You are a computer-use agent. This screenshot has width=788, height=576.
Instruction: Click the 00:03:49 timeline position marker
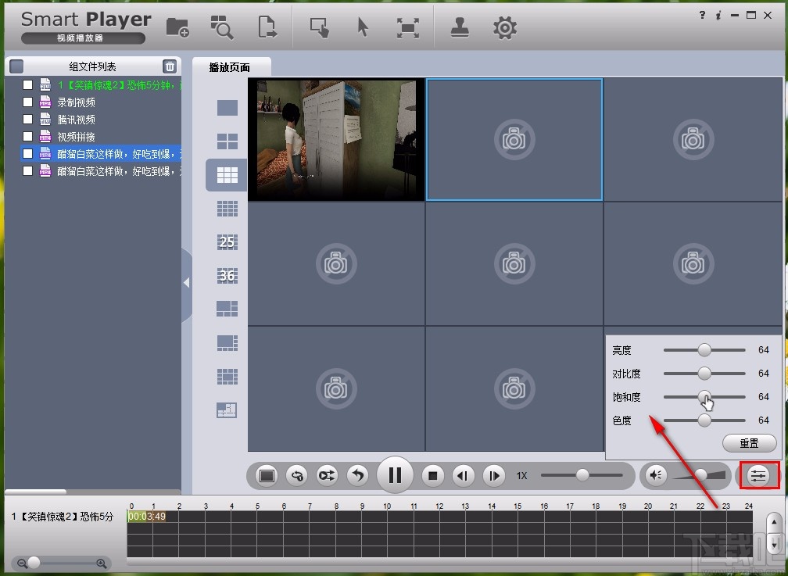tap(146, 516)
